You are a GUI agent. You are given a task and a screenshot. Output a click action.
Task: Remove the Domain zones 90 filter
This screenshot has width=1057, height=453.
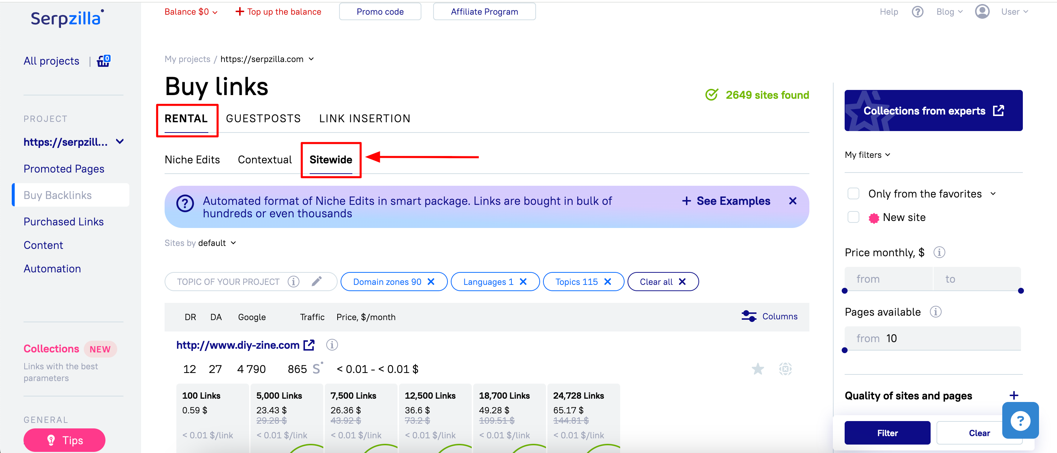[x=431, y=282]
